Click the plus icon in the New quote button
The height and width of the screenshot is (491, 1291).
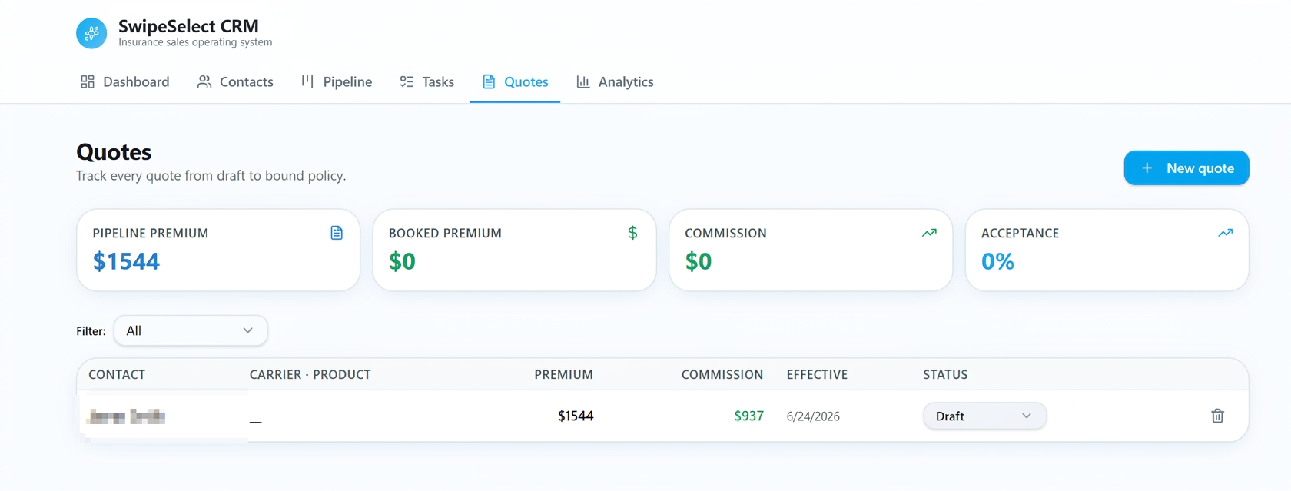tap(1147, 168)
